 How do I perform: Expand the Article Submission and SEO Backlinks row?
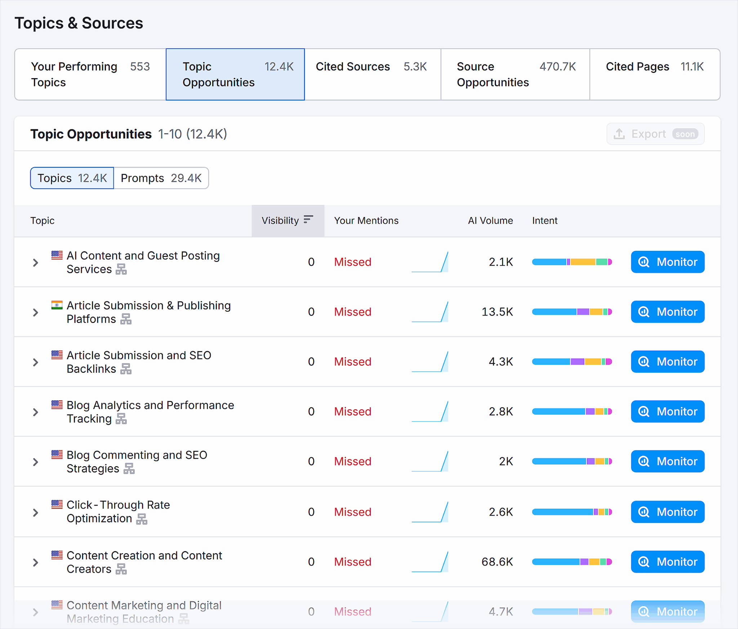35,362
